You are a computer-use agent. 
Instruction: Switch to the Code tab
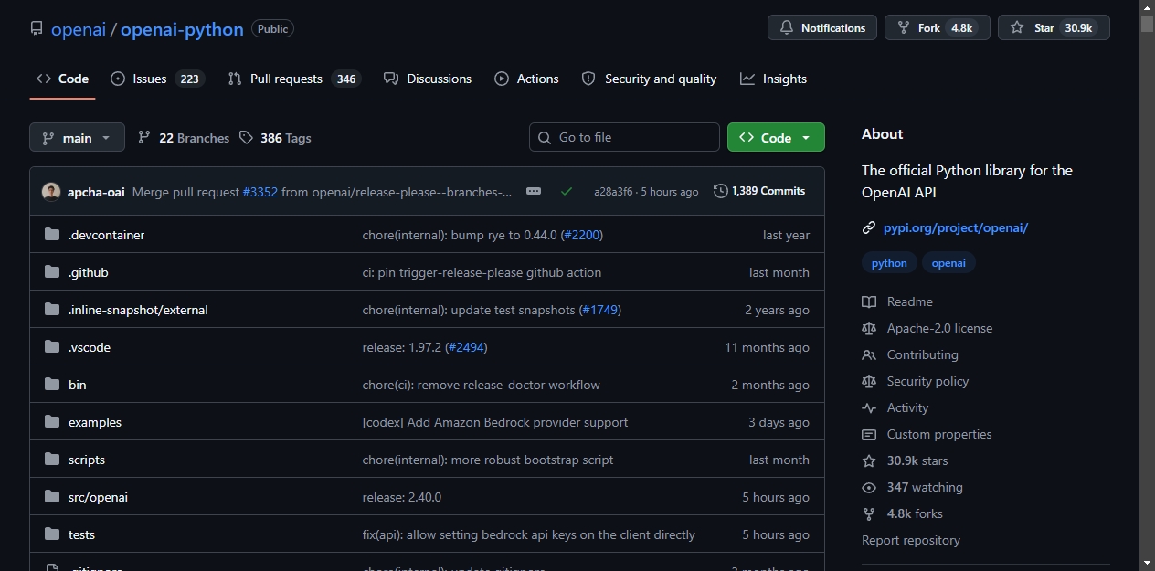62,79
